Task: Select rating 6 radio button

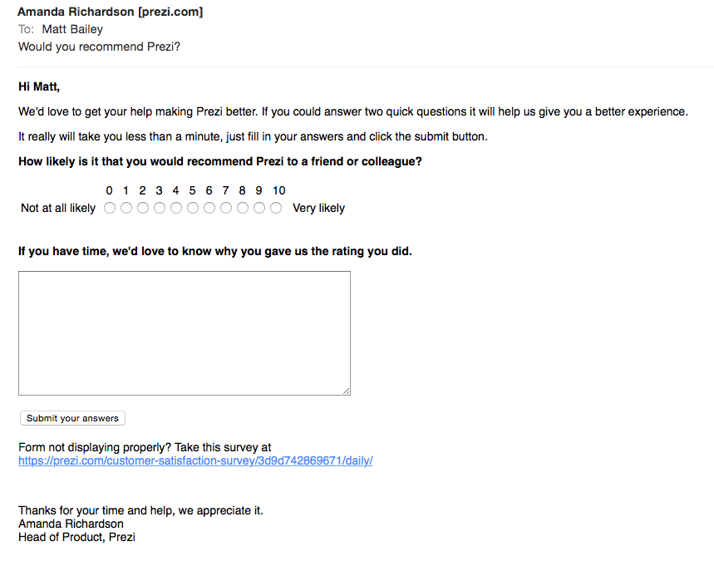Action: click(209, 208)
